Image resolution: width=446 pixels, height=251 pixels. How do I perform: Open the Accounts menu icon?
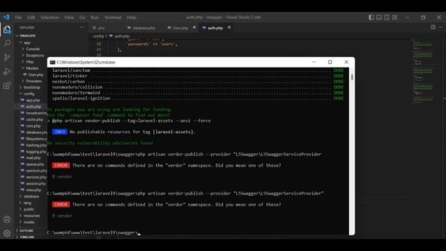(7, 220)
